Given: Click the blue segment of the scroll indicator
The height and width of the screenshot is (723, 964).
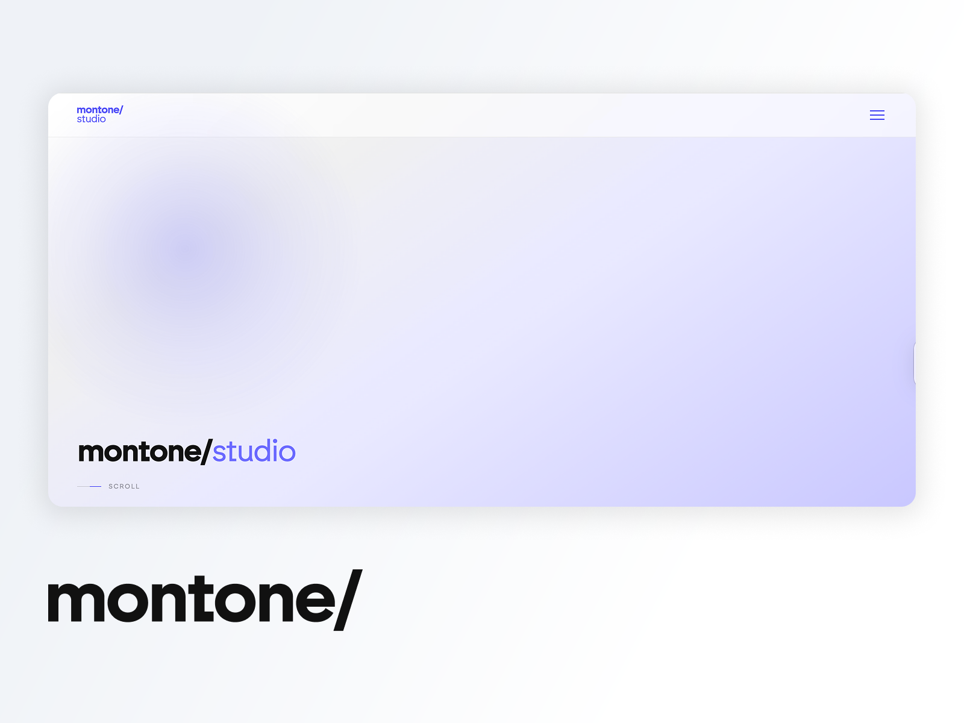Looking at the screenshot, I should (95, 486).
